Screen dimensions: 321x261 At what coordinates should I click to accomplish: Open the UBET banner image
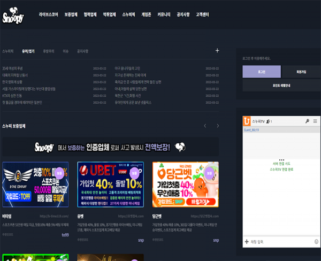coord(111,185)
